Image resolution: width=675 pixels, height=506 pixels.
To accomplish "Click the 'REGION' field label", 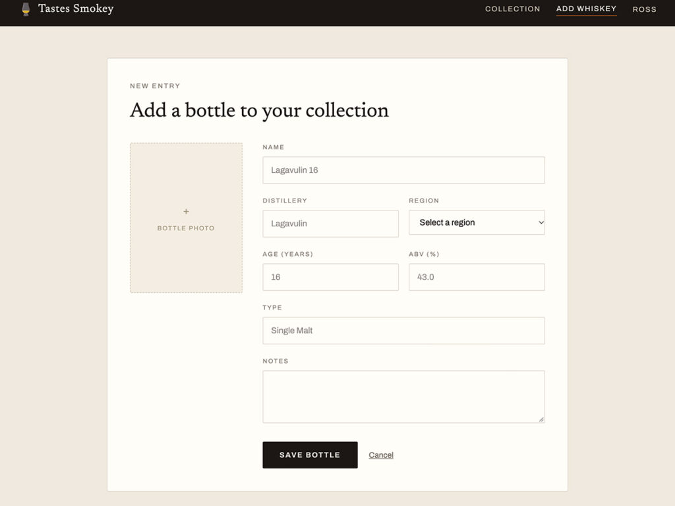I will point(424,201).
